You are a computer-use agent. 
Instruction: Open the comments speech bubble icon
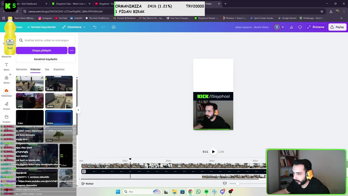pyautogui.click(x=300, y=27)
